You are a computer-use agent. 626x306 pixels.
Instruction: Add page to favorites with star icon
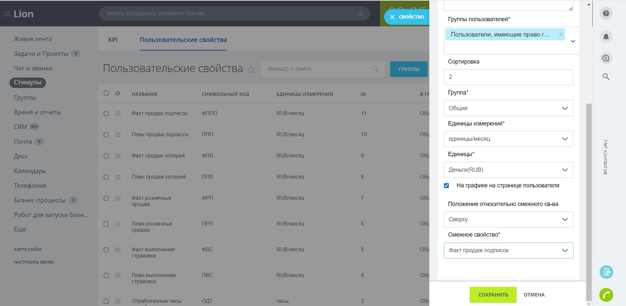click(x=251, y=69)
